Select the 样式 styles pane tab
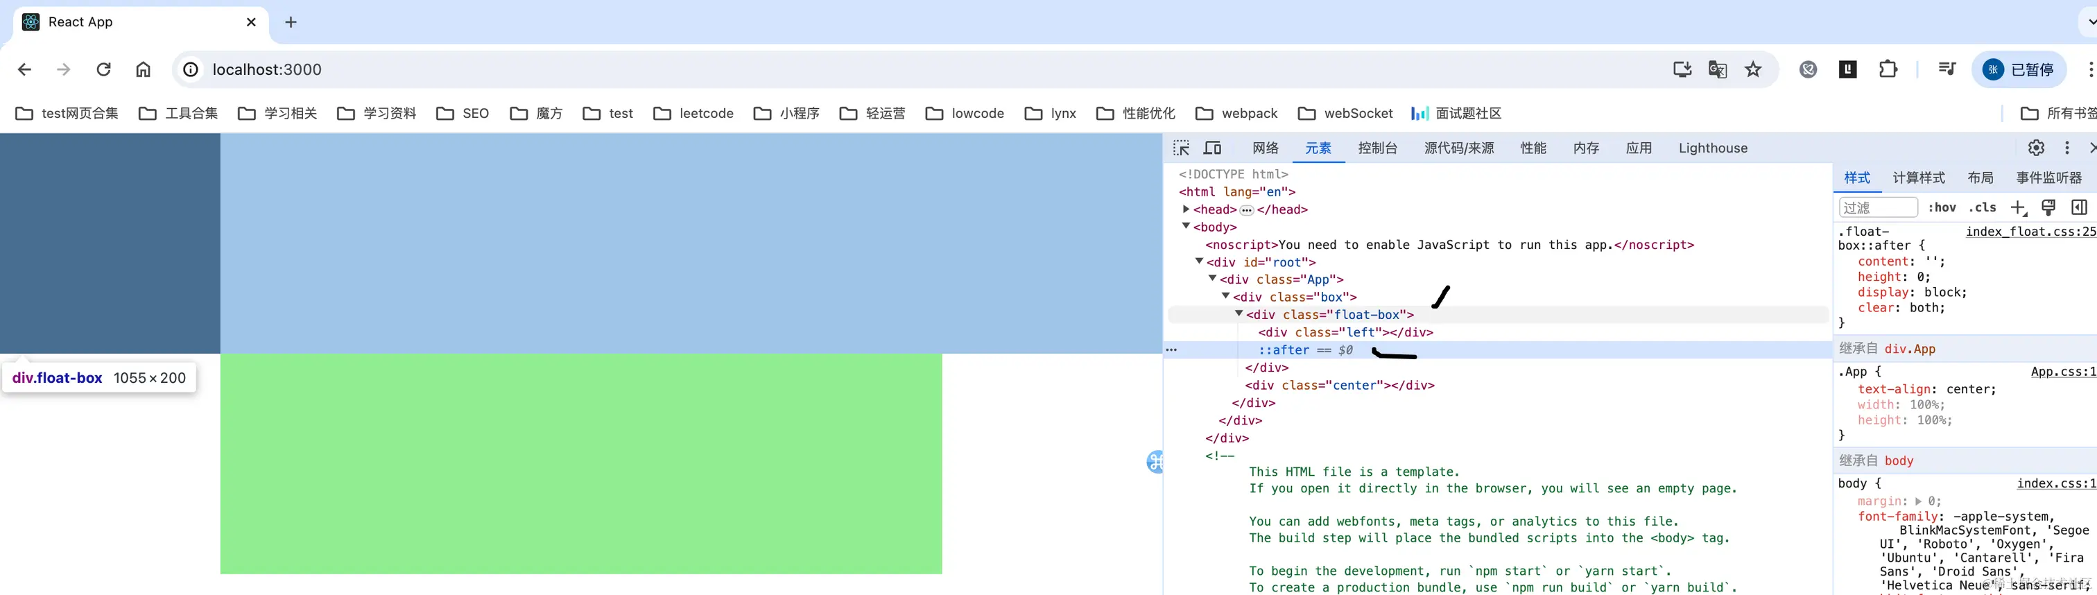The width and height of the screenshot is (2097, 595). coord(1857,178)
